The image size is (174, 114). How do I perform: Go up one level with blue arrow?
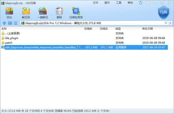pyautogui.click(x=4, y=23)
